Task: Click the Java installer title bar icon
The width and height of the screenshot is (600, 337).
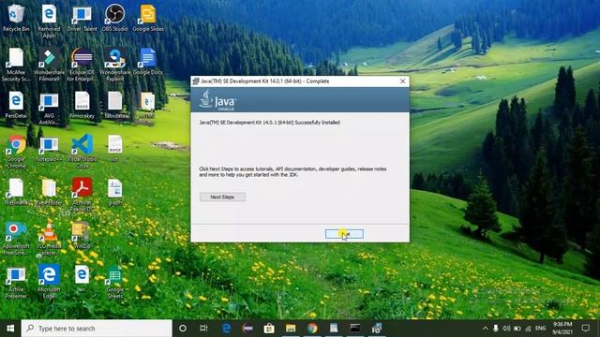Action: [196, 81]
